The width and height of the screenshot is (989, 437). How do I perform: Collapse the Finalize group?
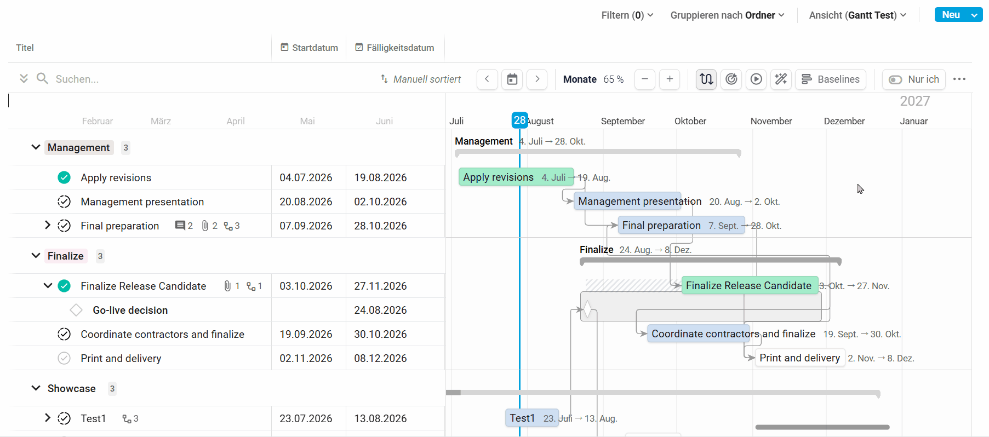[x=36, y=256]
